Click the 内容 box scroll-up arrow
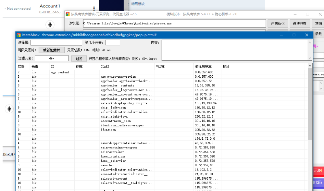This screenshot has height=191, width=324. pyautogui.click(x=309, y=42)
